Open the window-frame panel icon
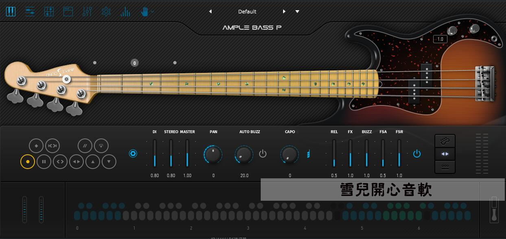This screenshot has width=506, height=239. 68,11
